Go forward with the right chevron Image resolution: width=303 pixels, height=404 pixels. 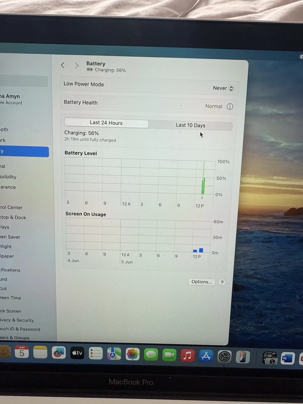77,66
